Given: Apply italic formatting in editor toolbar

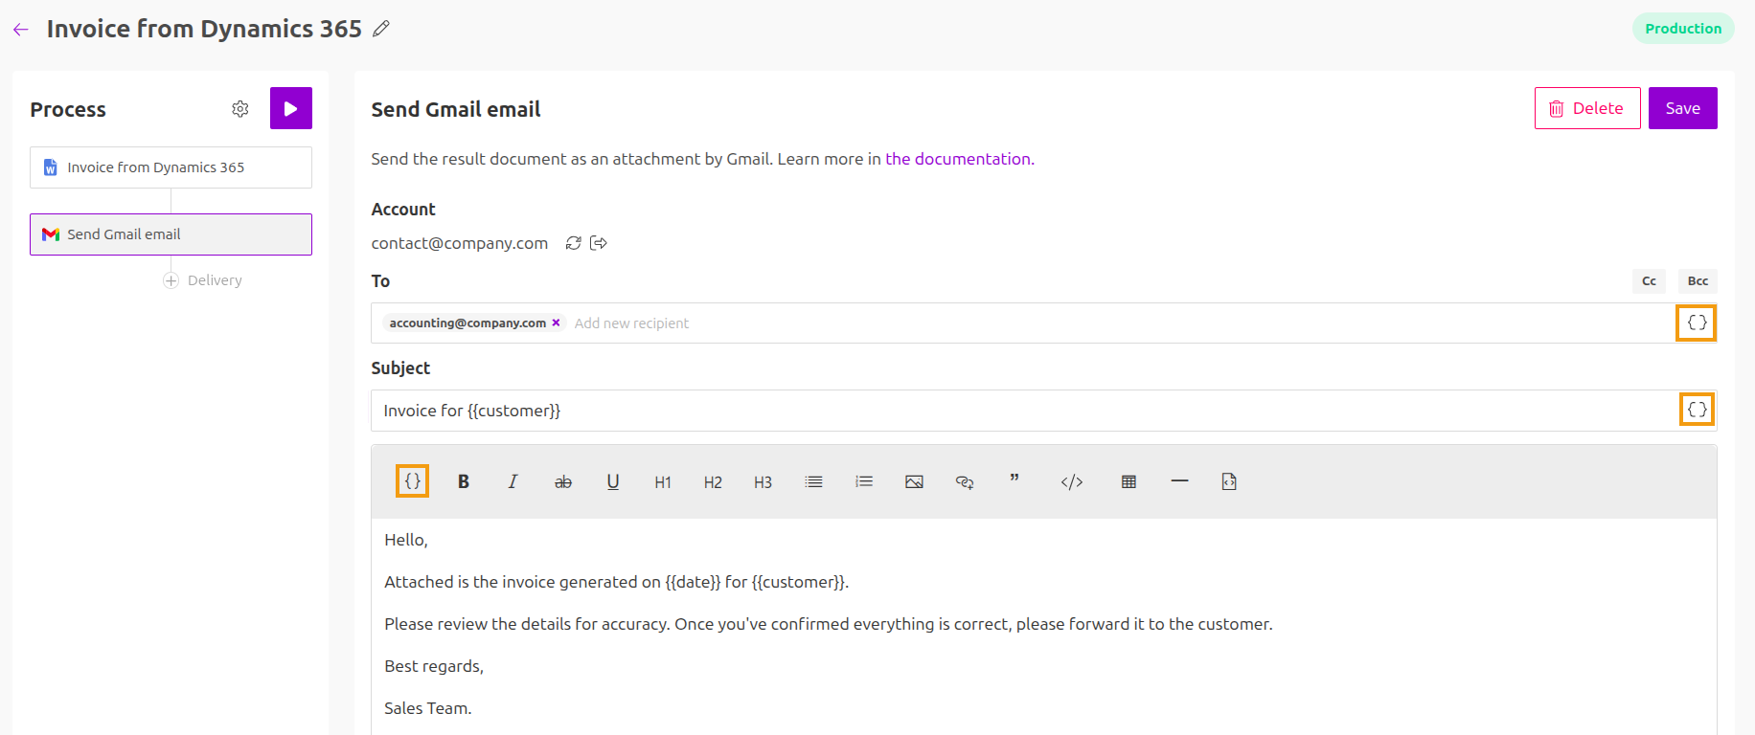Looking at the screenshot, I should (x=513, y=481).
